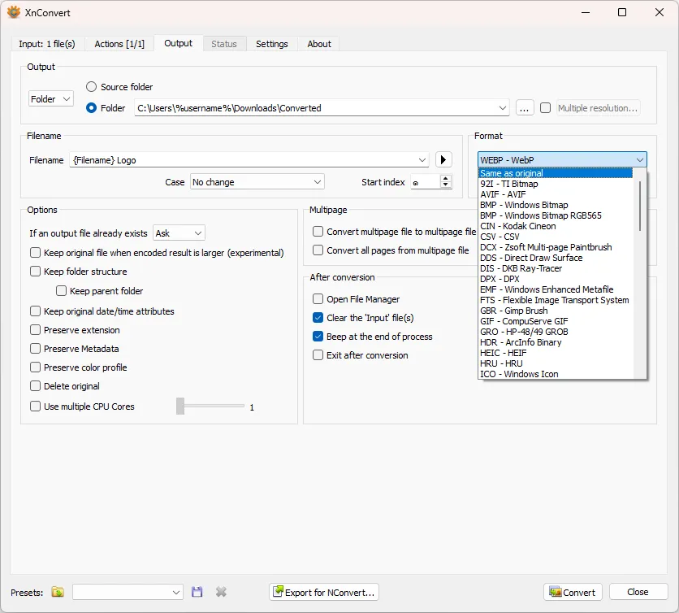
Task: Click the Start index input field
Action: [x=426, y=182]
